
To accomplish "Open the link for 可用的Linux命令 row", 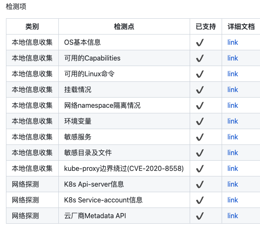I will (232, 74).
